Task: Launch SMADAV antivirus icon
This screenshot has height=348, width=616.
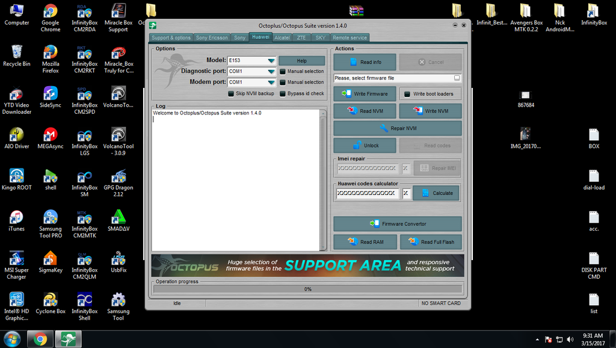Action: point(119,221)
